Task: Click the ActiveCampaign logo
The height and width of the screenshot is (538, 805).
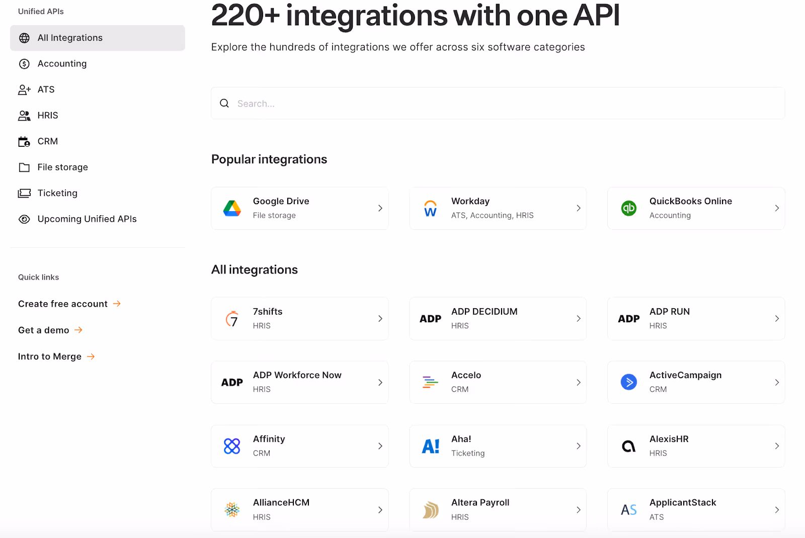Action: pos(629,382)
